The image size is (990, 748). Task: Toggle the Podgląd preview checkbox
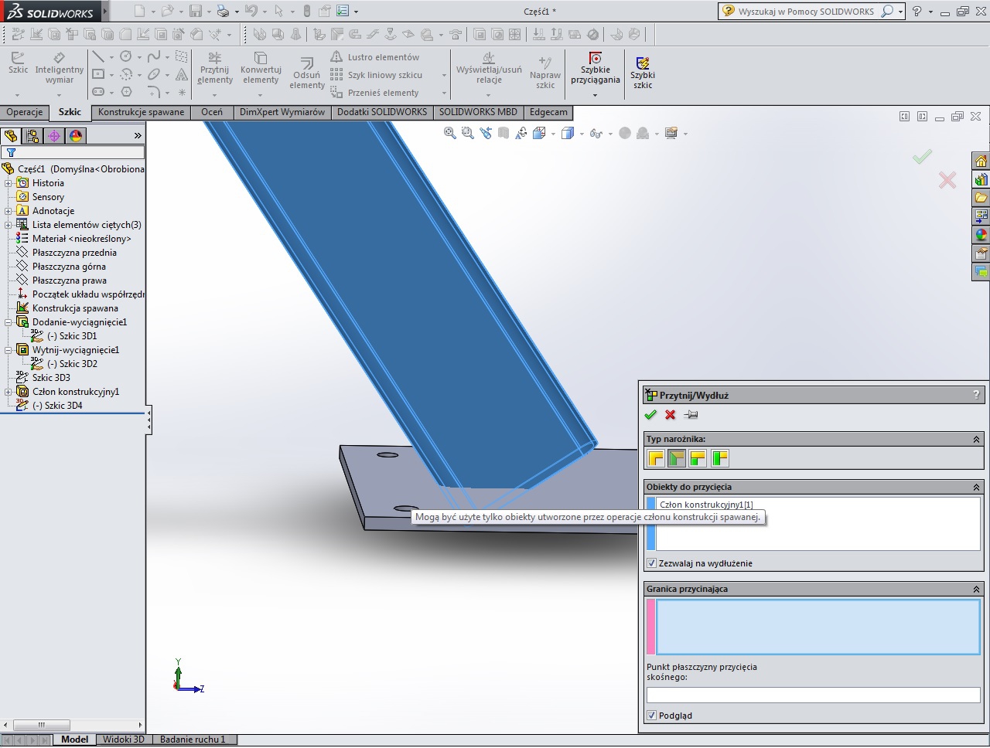(x=651, y=716)
